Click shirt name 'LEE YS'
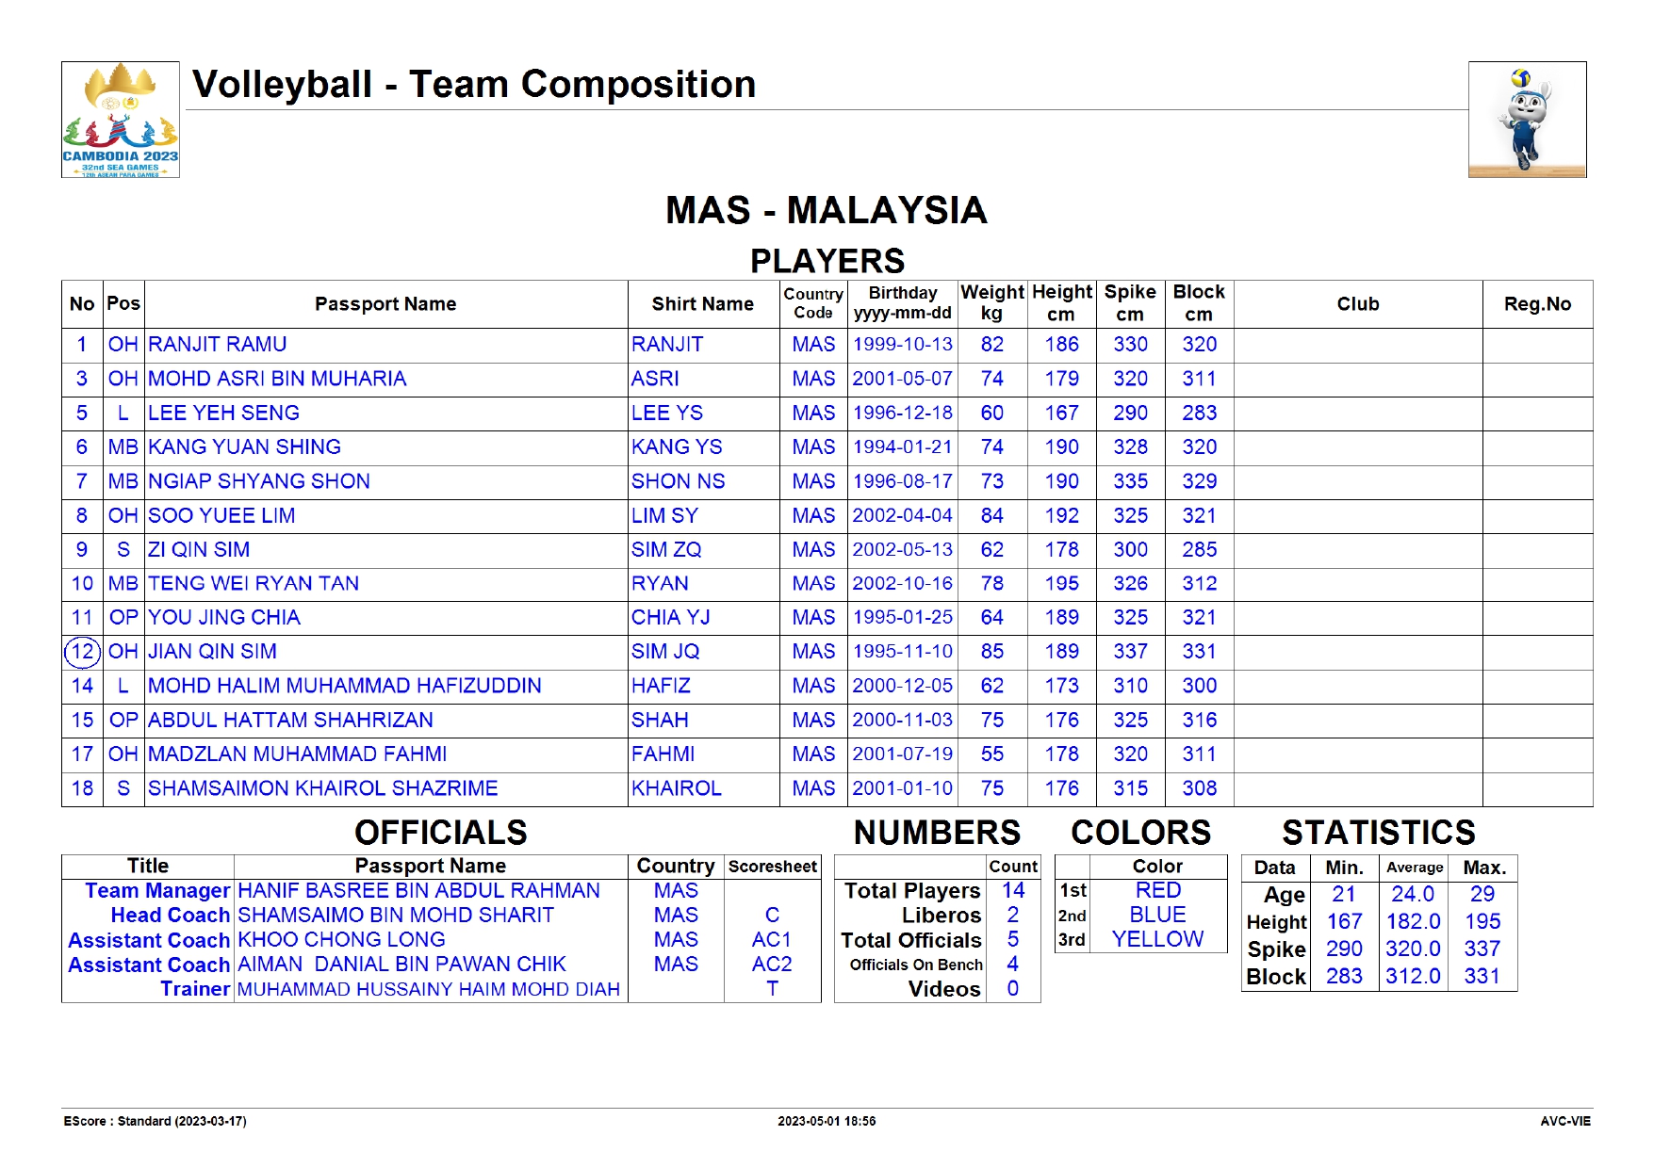 [x=667, y=413]
